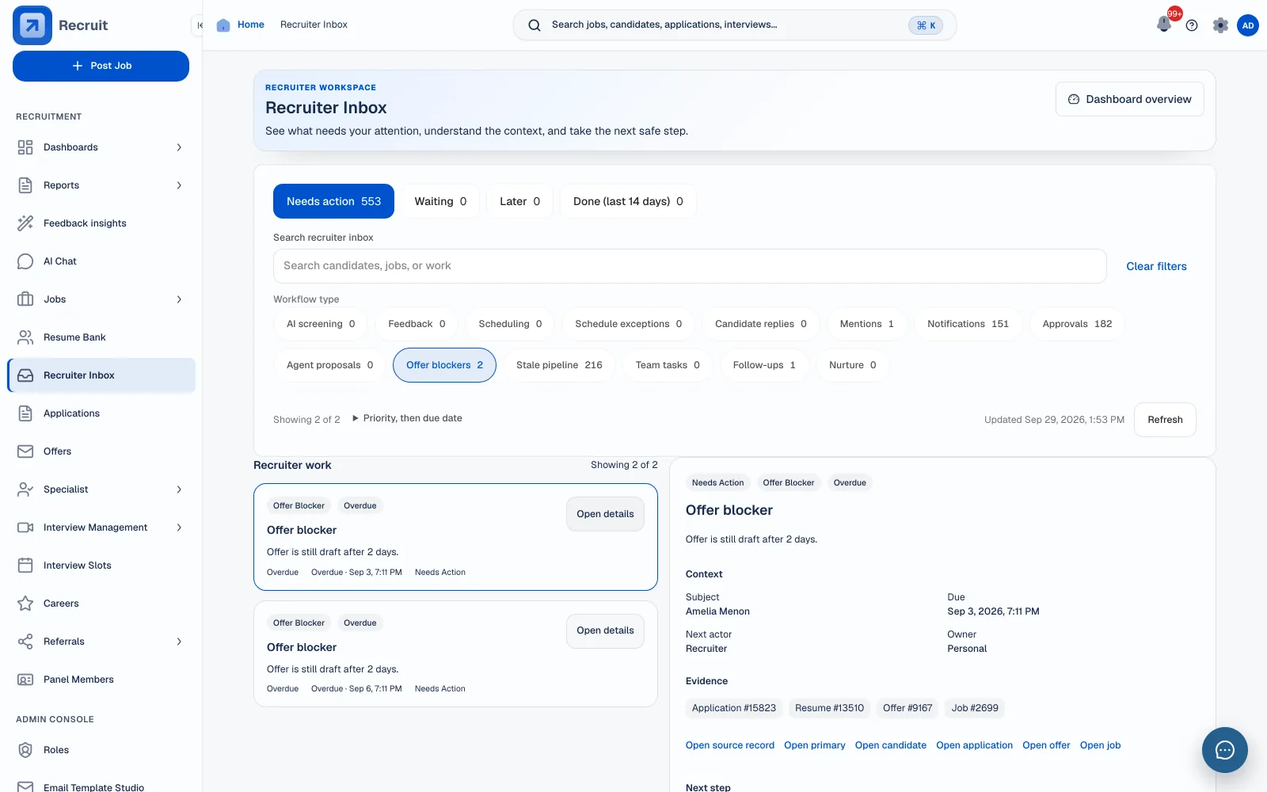Toggle the Mentions 1 filter chip
Viewport: 1267px width, 792px height.
[x=866, y=324]
